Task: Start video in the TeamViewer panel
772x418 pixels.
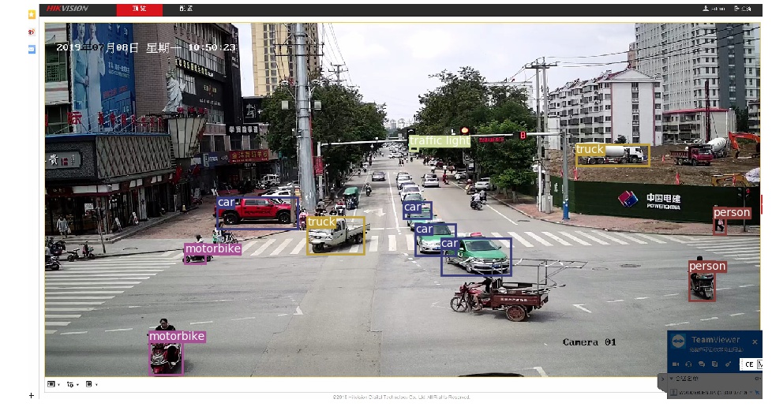Action: click(676, 364)
